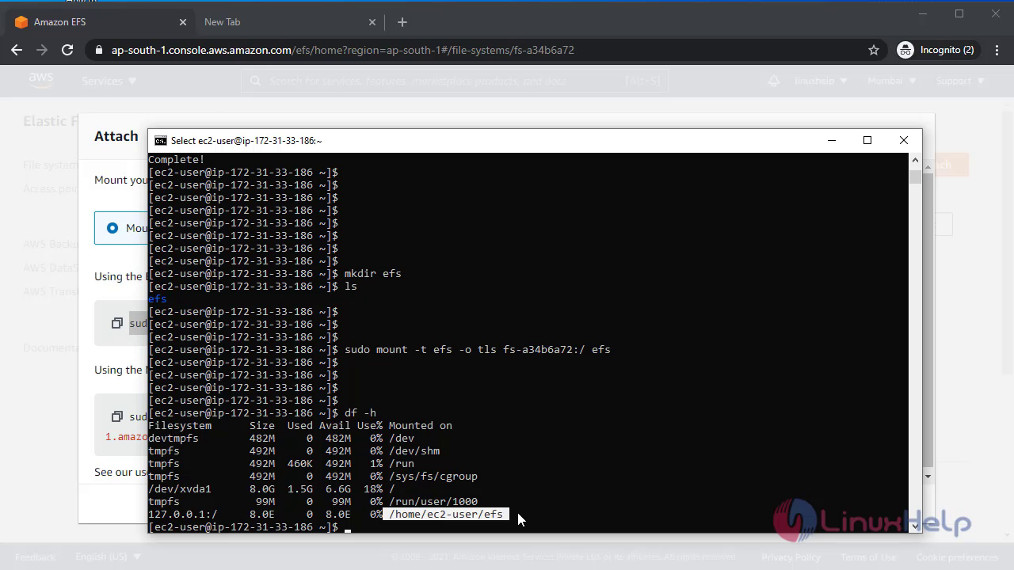This screenshot has width=1014, height=570.
Task: Open the Support dropdown menu
Action: point(960,81)
